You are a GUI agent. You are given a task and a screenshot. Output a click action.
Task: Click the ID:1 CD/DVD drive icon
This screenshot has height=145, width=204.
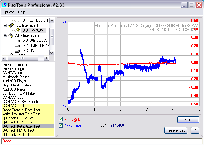point(17,21)
